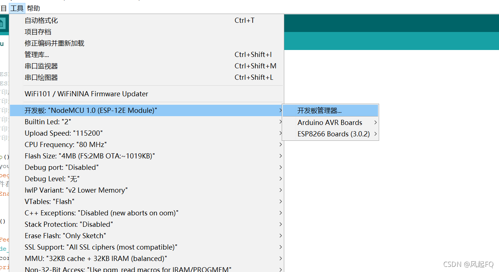The image size is (499, 272).
Task: Open Upload Speed "115200" options
Action: point(64,133)
